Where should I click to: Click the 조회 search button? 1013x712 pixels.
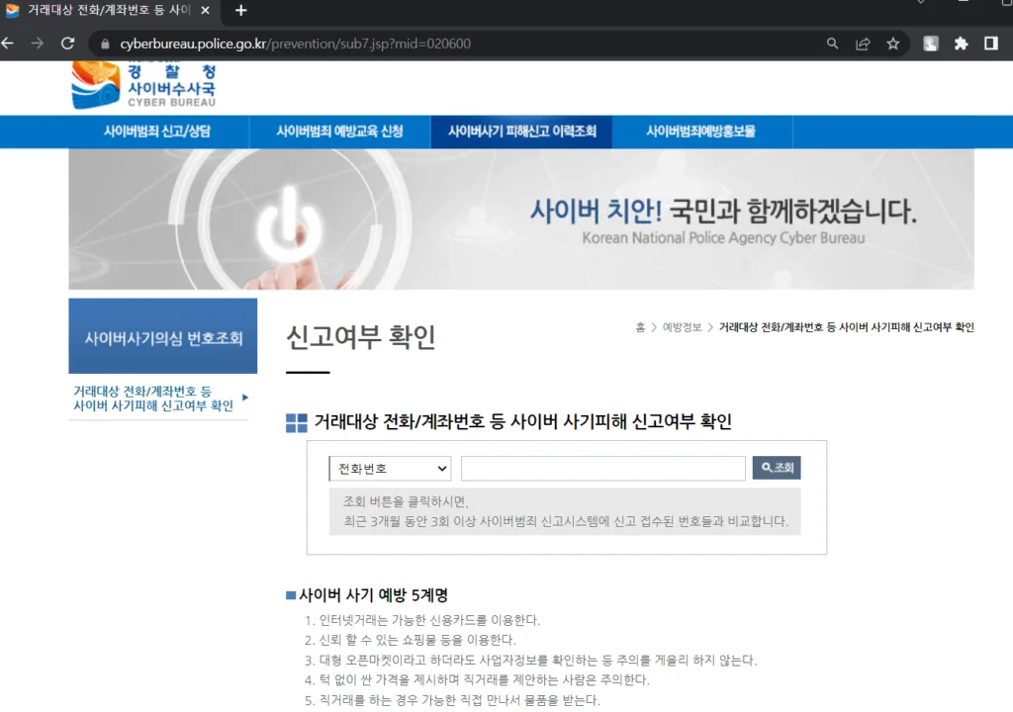click(x=777, y=468)
